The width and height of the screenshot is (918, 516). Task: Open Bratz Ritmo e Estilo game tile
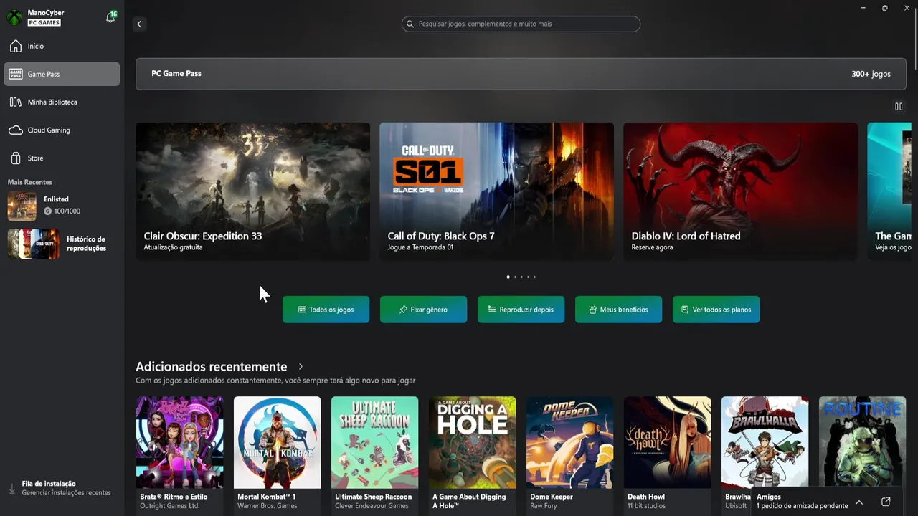coord(179,454)
